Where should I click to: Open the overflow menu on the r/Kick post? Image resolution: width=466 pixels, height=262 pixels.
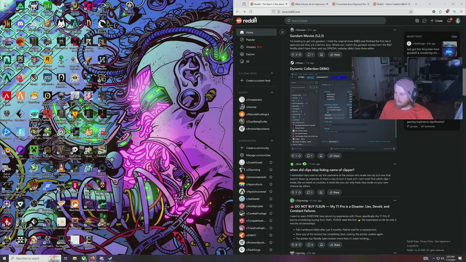[x=395, y=164]
